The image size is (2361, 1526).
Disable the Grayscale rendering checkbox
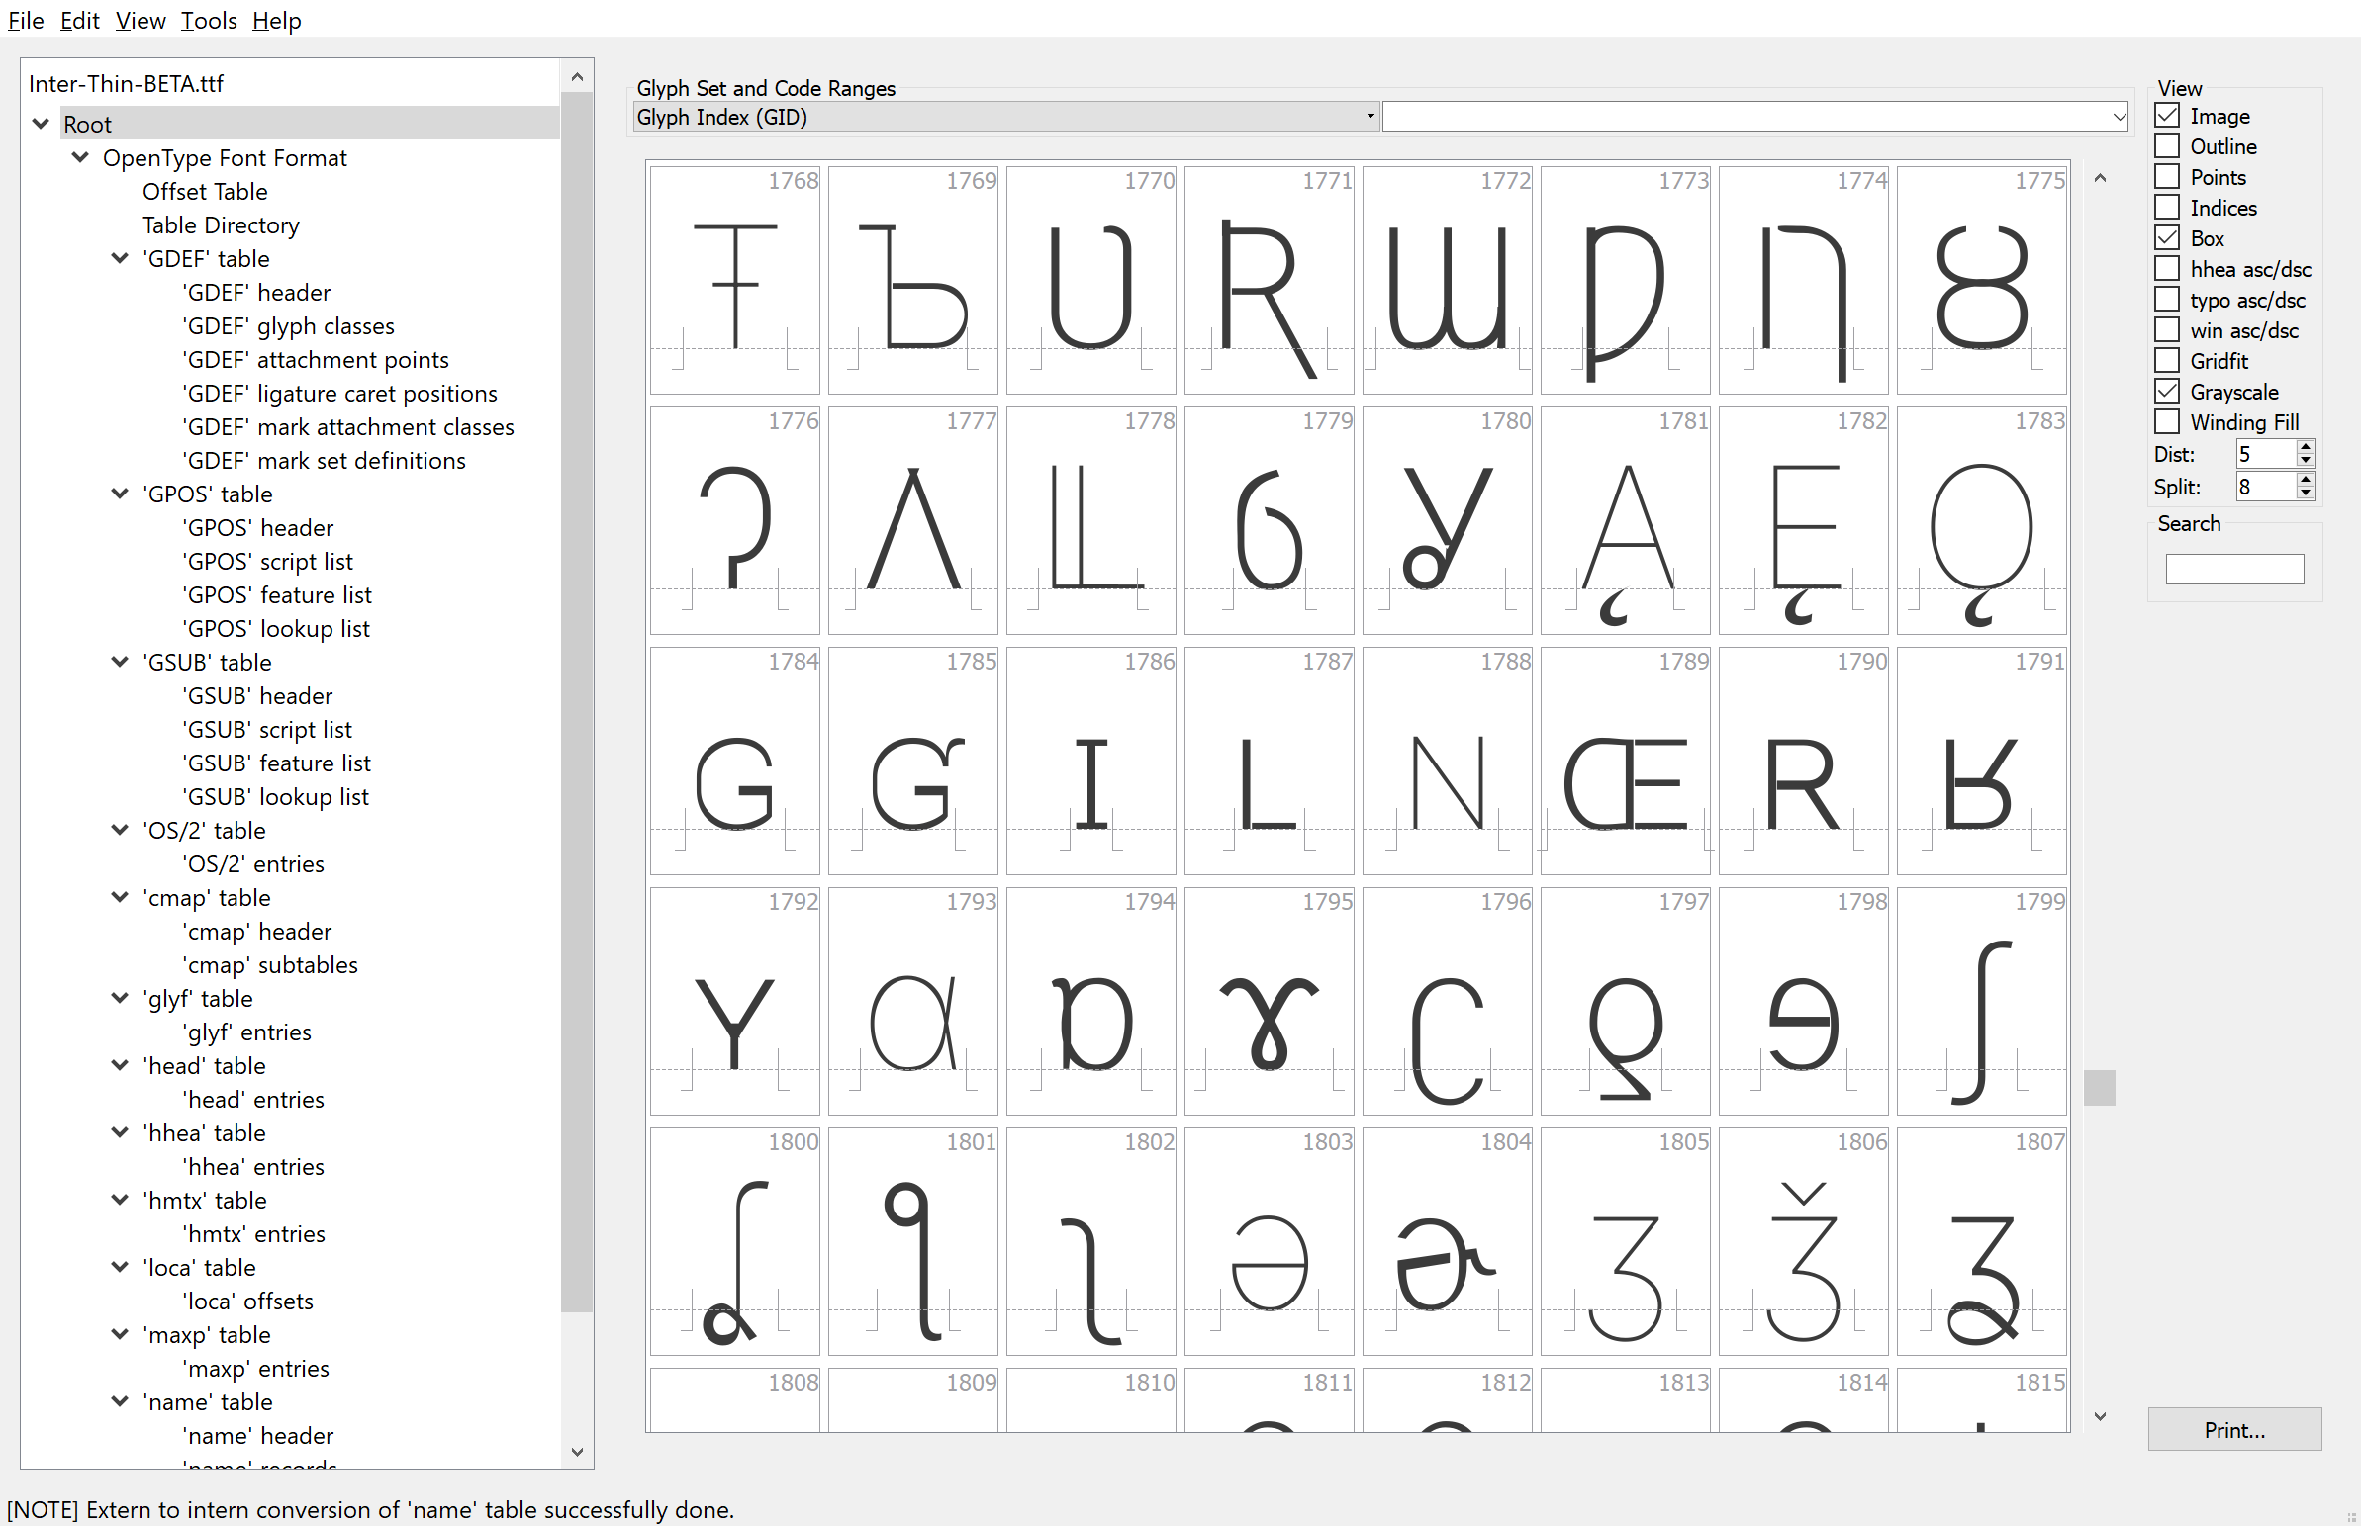pos(2166,391)
